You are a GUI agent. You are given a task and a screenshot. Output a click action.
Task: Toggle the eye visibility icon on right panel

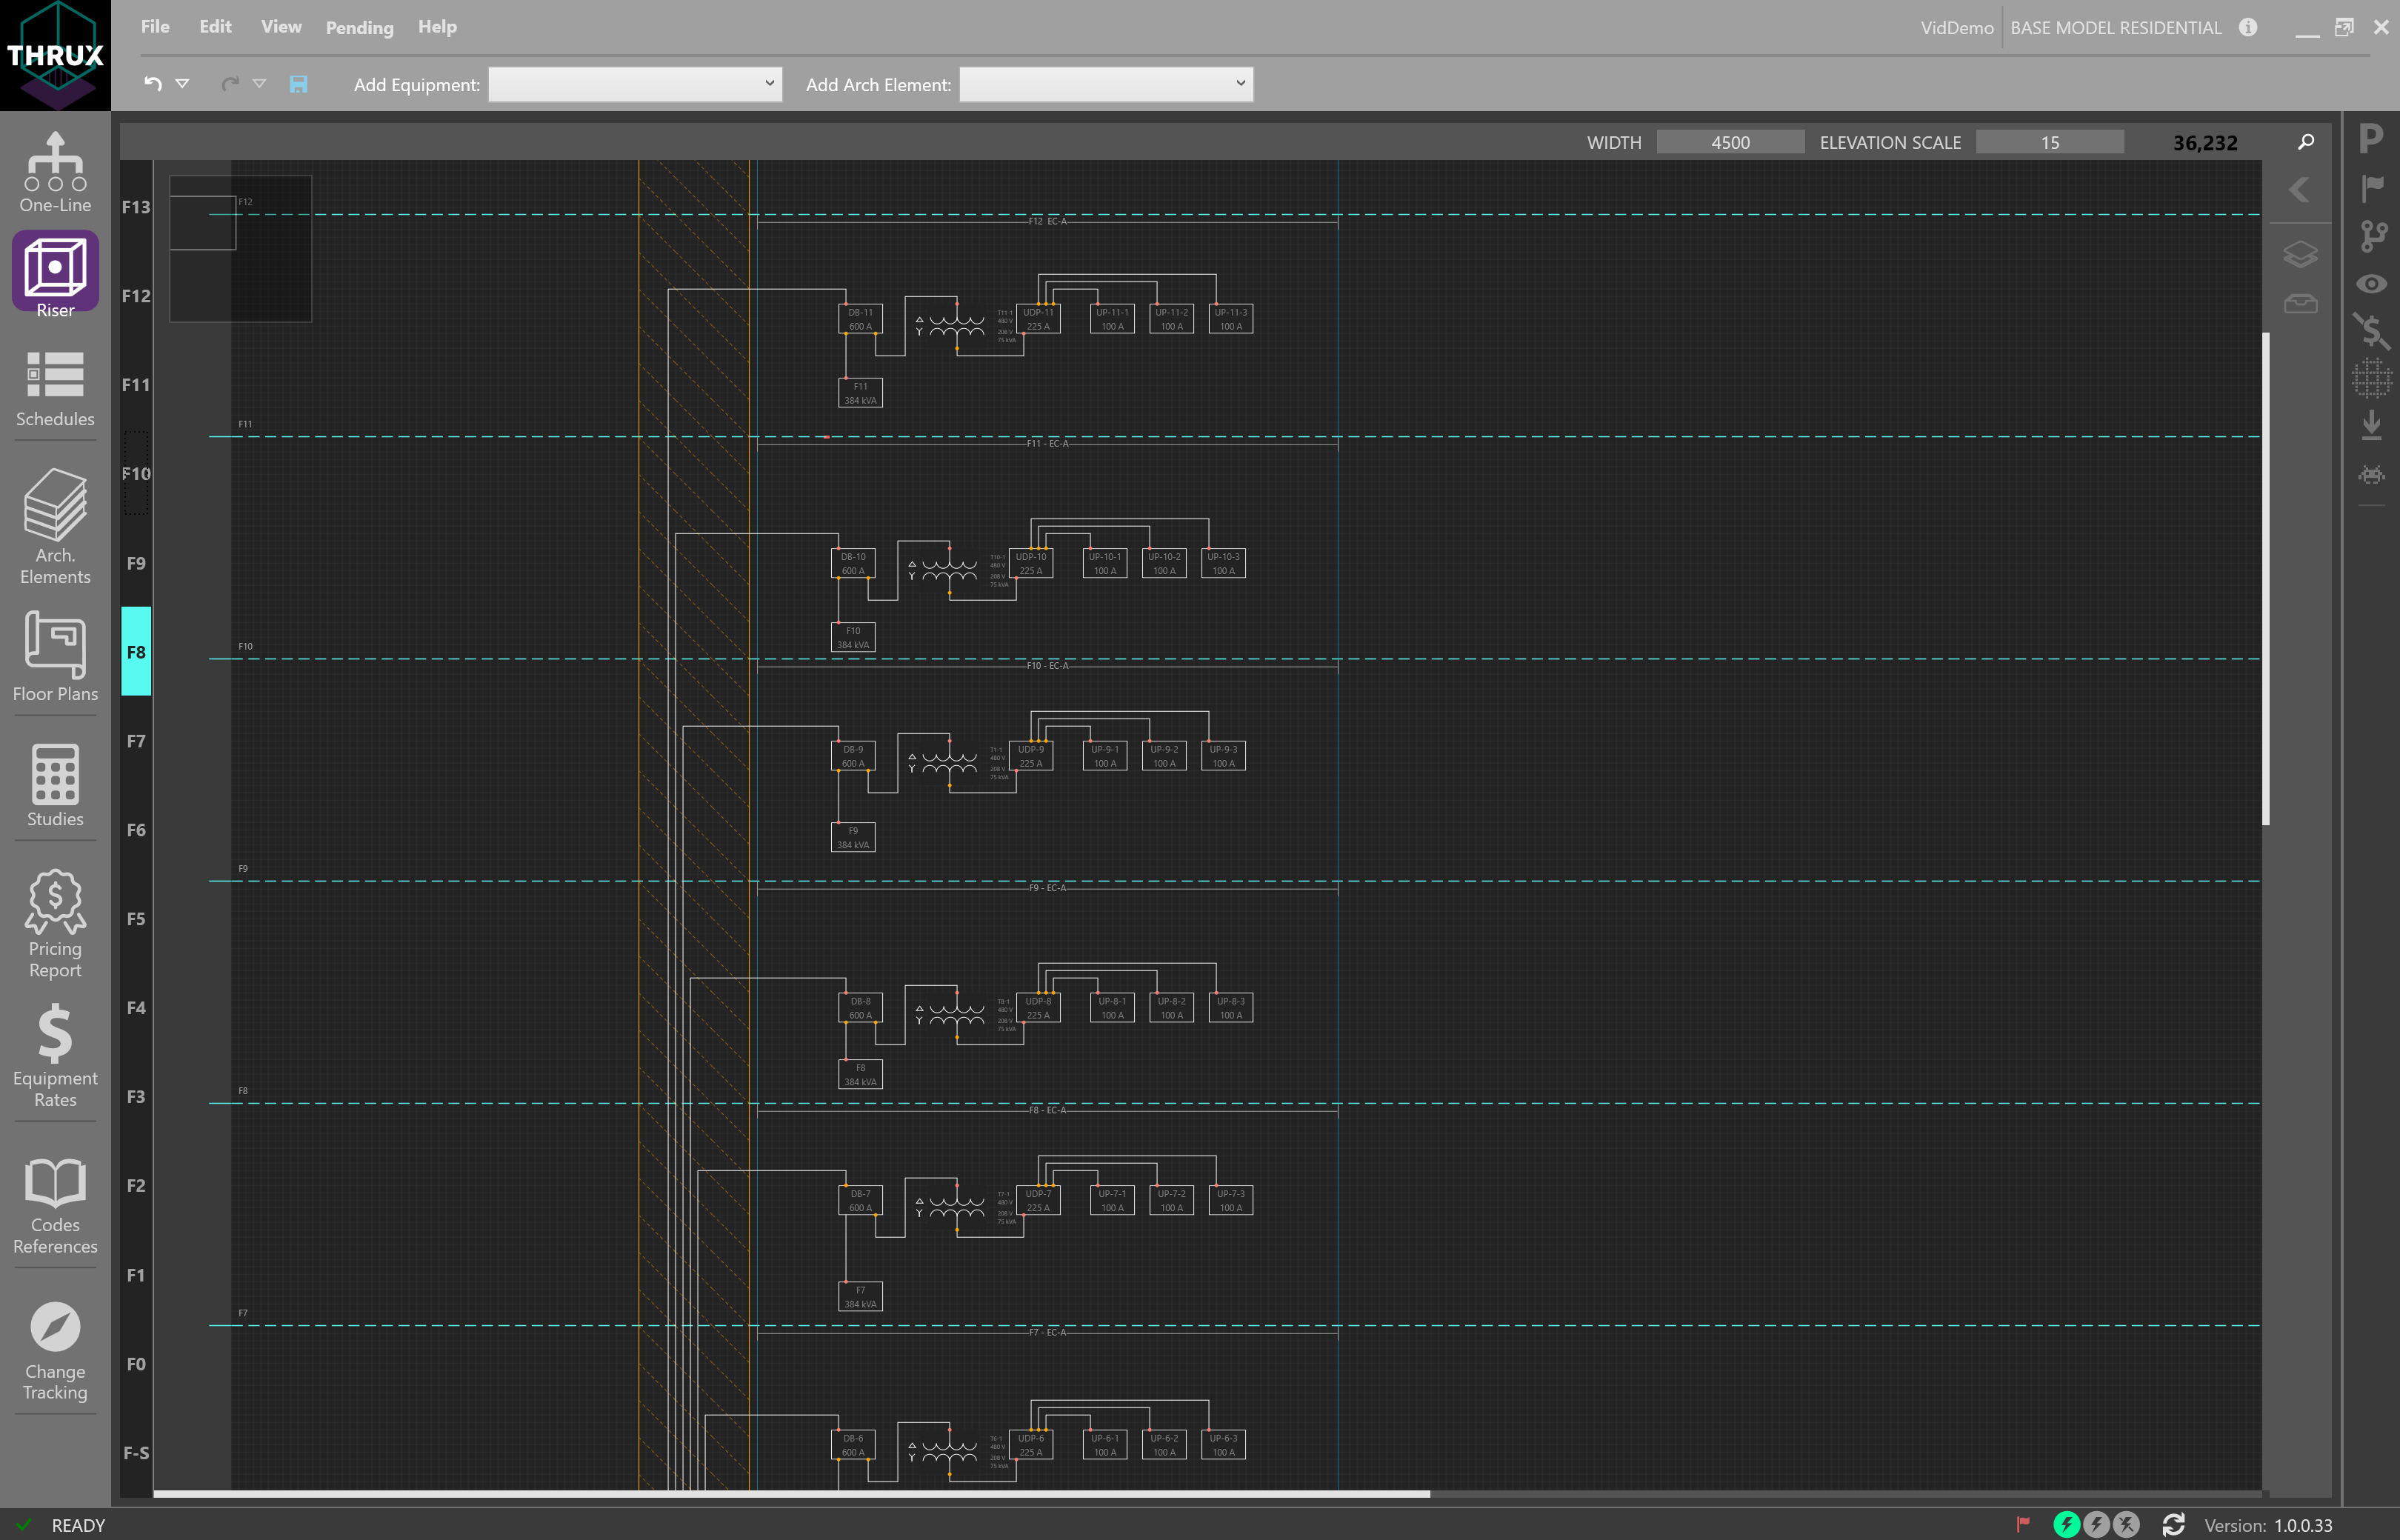(2372, 283)
